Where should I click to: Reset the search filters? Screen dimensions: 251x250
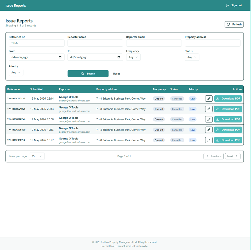coord(117,74)
